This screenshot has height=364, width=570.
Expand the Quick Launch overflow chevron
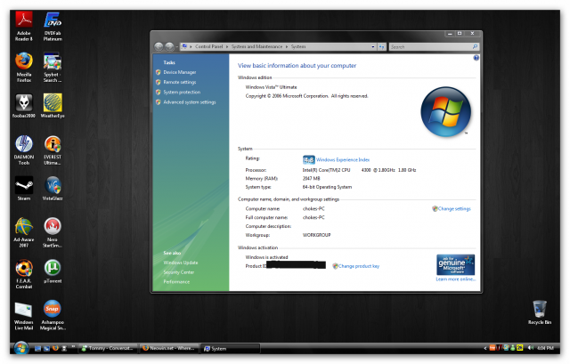[73, 347]
